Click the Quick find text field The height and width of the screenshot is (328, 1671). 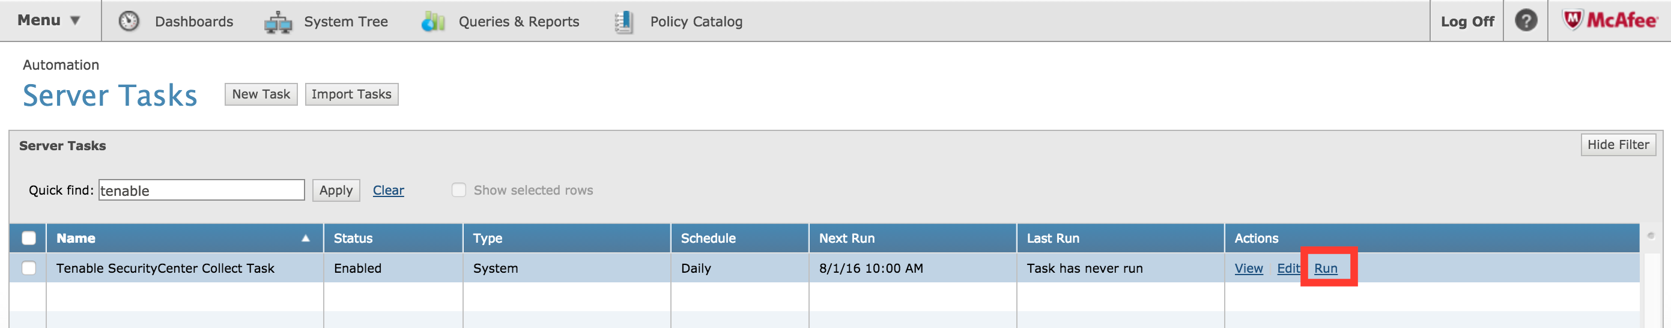click(x=201, y=190)
